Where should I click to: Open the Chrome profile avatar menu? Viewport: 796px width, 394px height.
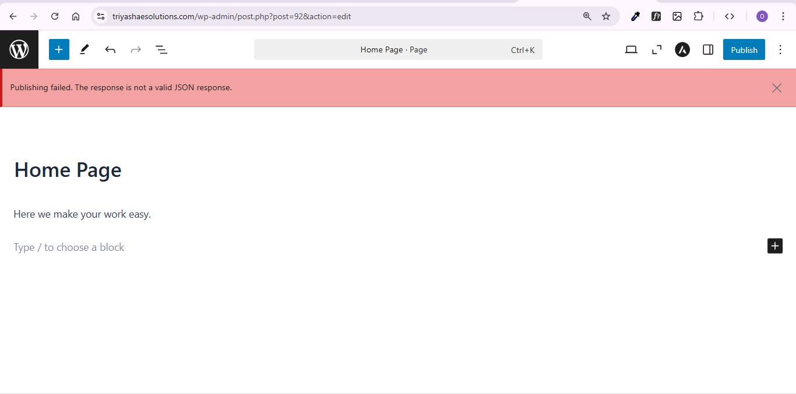(762, 16)
